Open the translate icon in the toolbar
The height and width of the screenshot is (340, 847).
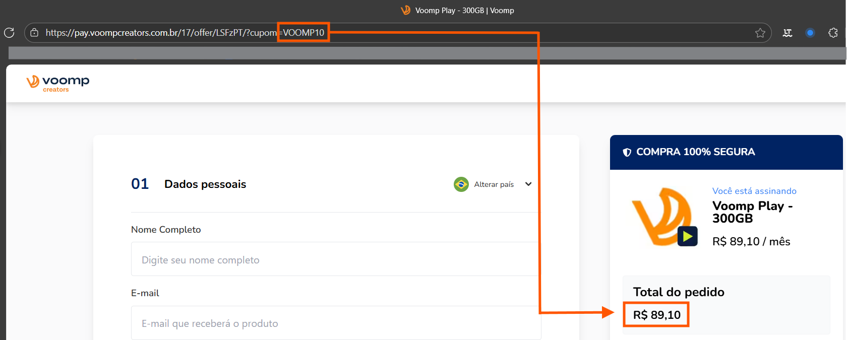[787, 33]
